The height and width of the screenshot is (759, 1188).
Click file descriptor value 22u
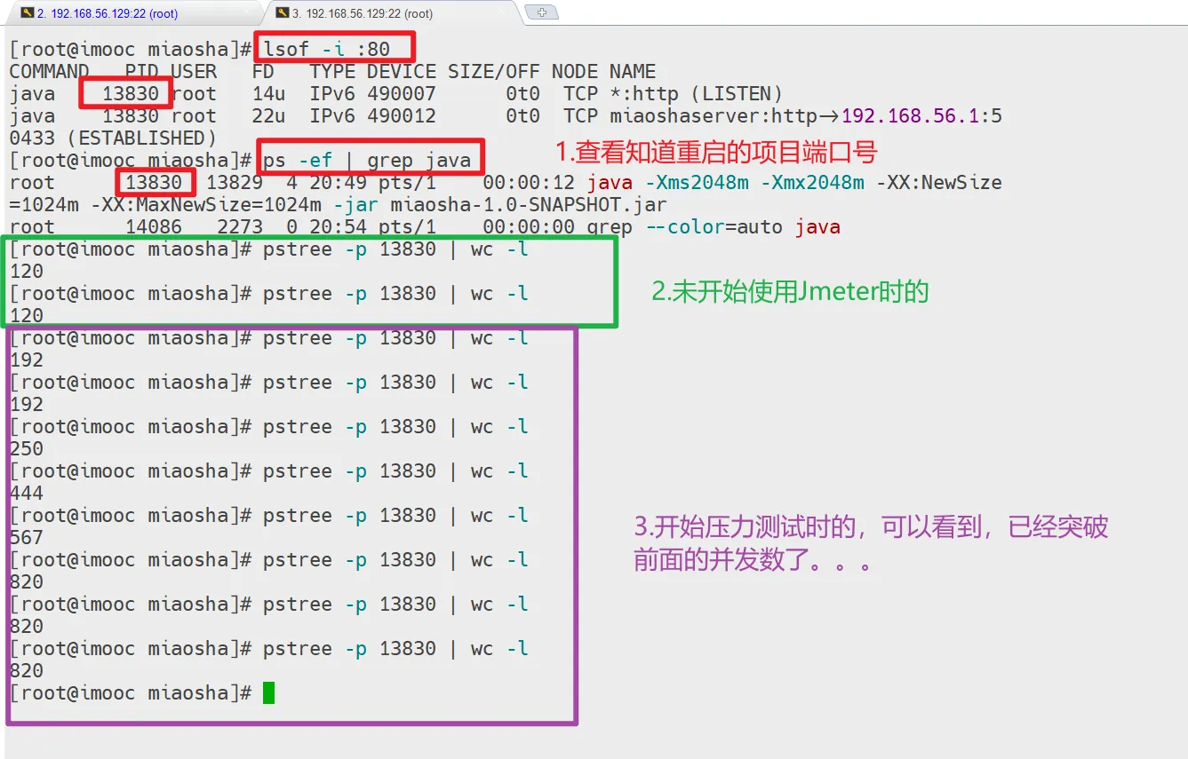(269, 116)
